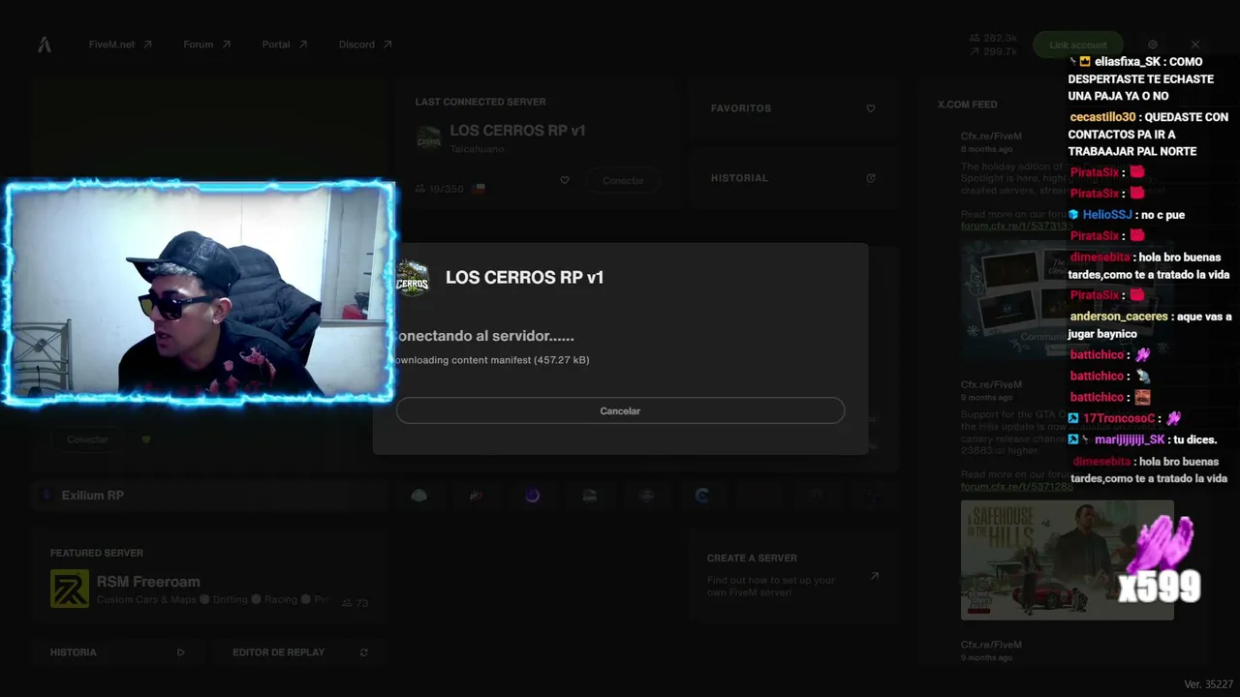Click the Exilium RP server icon
The height and width of the screenshot is (697, 1240).
tap(46, 496)
